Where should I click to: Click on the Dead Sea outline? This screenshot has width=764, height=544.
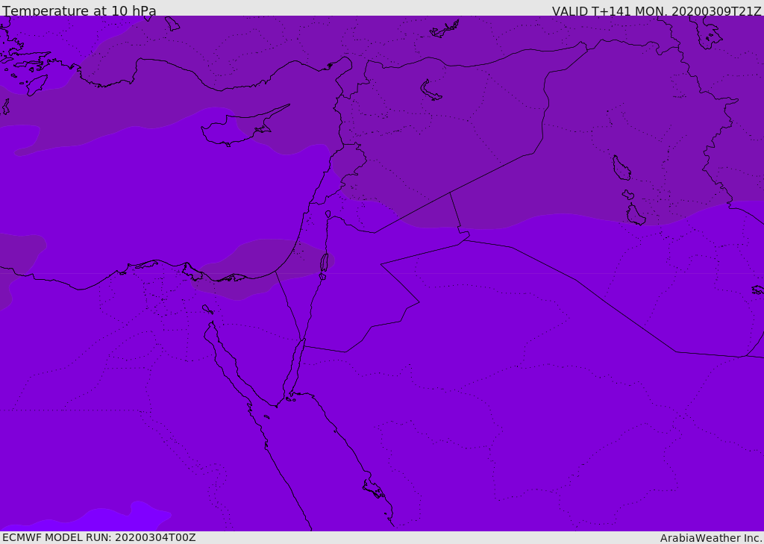coord(324,263)
